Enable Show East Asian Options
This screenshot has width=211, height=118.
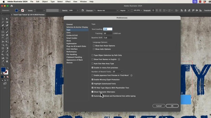pos(94,46)
